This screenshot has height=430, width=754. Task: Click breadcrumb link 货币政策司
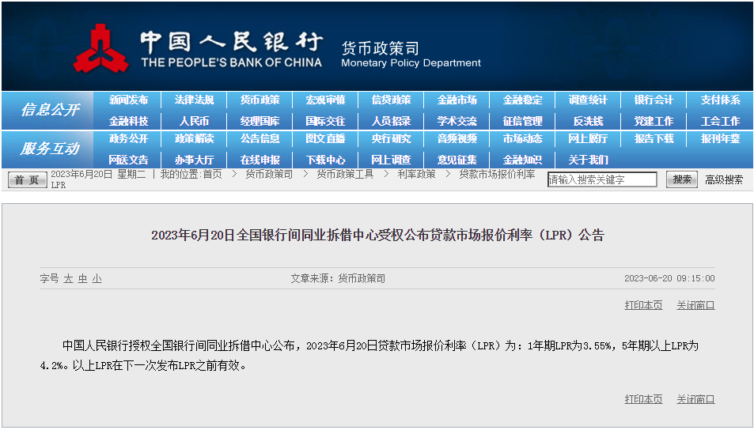269,175
